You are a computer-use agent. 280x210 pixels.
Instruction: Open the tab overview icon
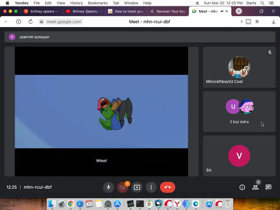(261, 11)
